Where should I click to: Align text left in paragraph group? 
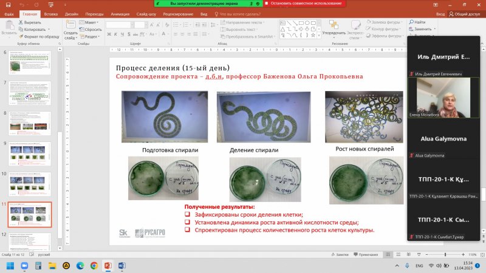coord(176,34)
